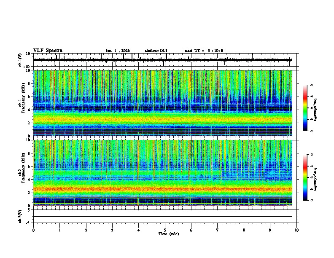Click the time axis tick label "2"

point(86,230)
